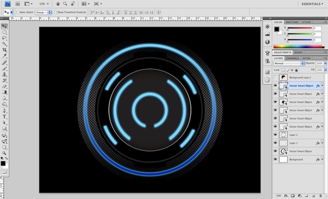Open the blending mode Normal dropdown
Image resolution: width=328 pixels, height=199 pixels.
pos(289,63)
